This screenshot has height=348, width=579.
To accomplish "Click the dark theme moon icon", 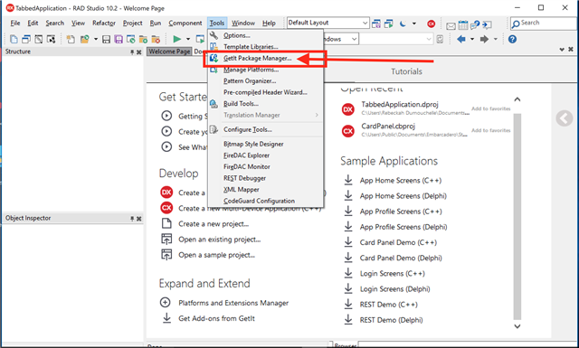I will coord(403,24).
